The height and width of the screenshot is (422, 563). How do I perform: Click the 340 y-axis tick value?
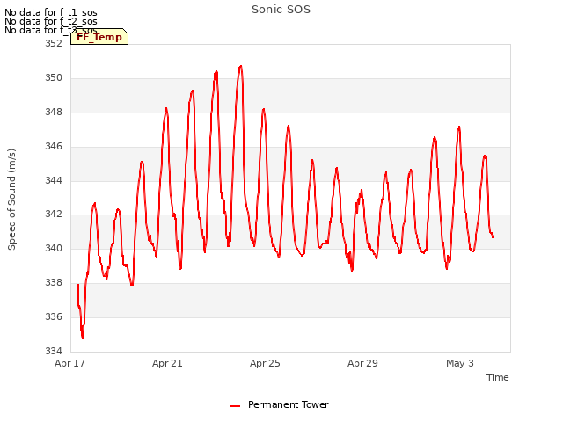click(54, 248)
